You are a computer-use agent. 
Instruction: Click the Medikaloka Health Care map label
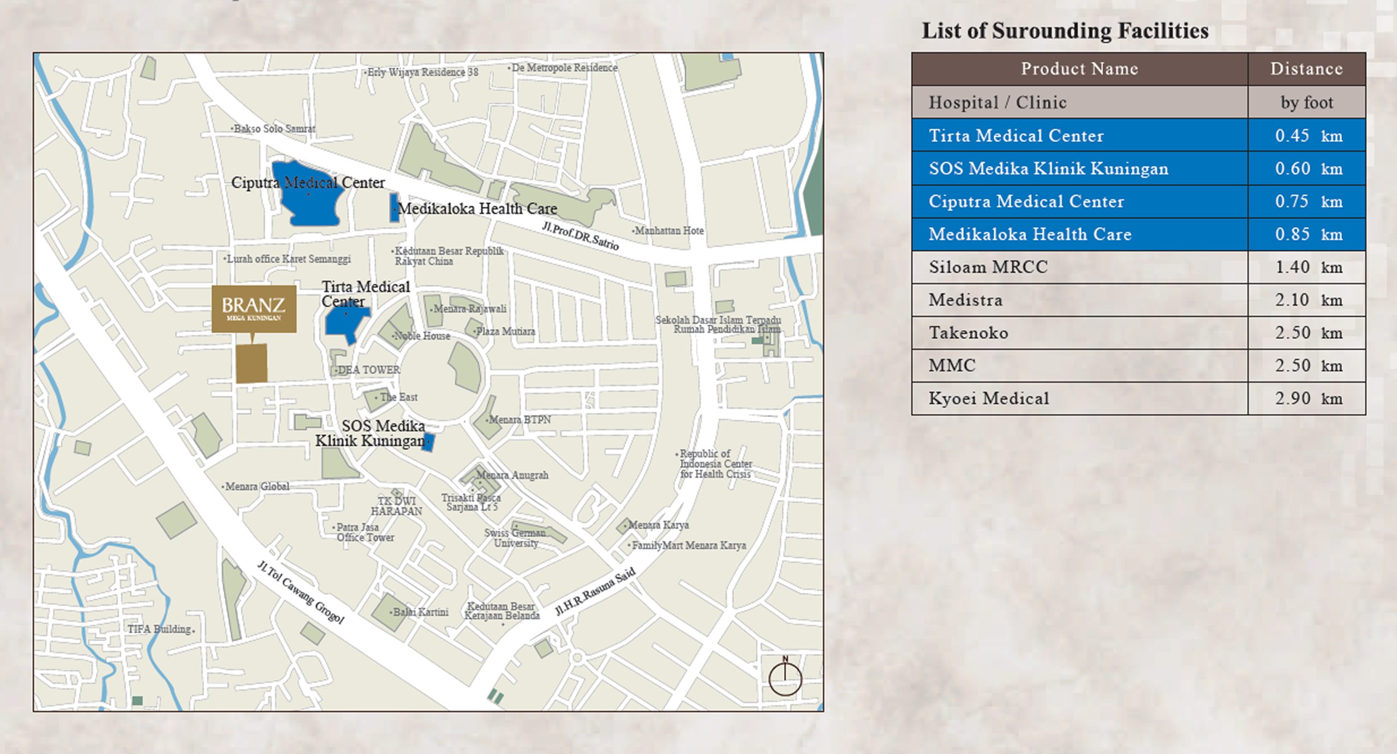coord(477,208)
